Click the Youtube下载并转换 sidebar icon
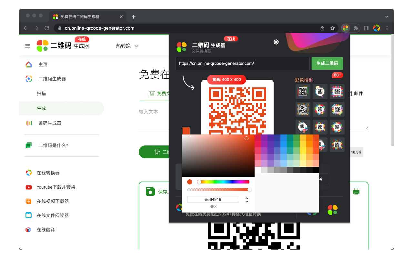The image size is (413, 258). (x=28, y=187)
